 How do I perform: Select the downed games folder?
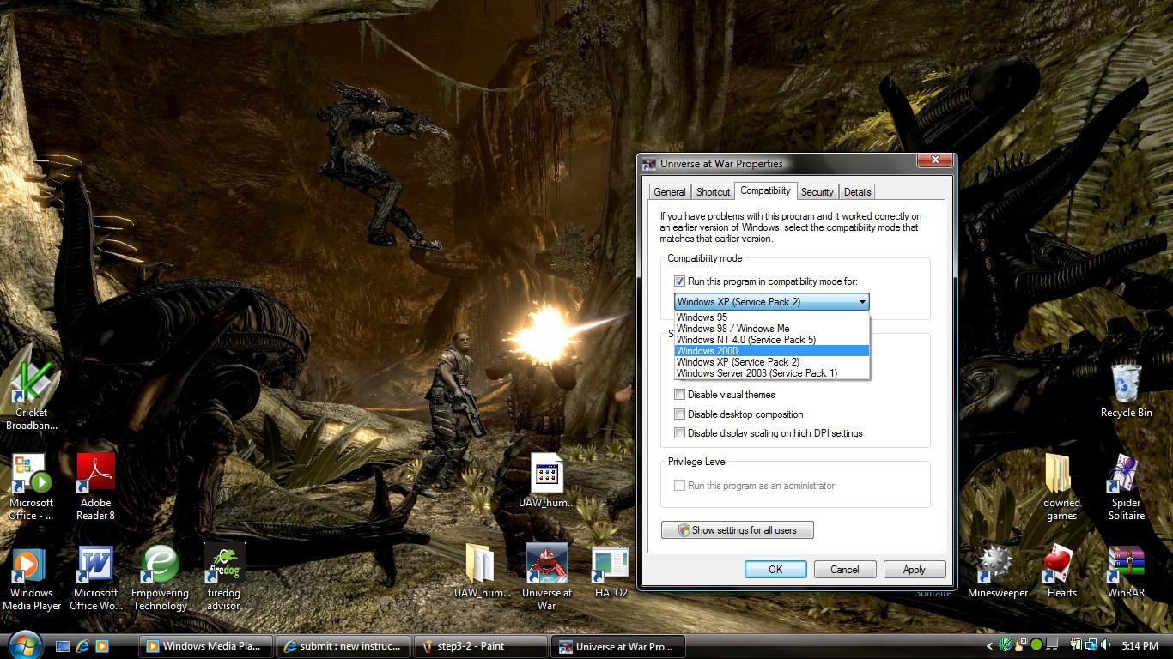coord(1061,486)
